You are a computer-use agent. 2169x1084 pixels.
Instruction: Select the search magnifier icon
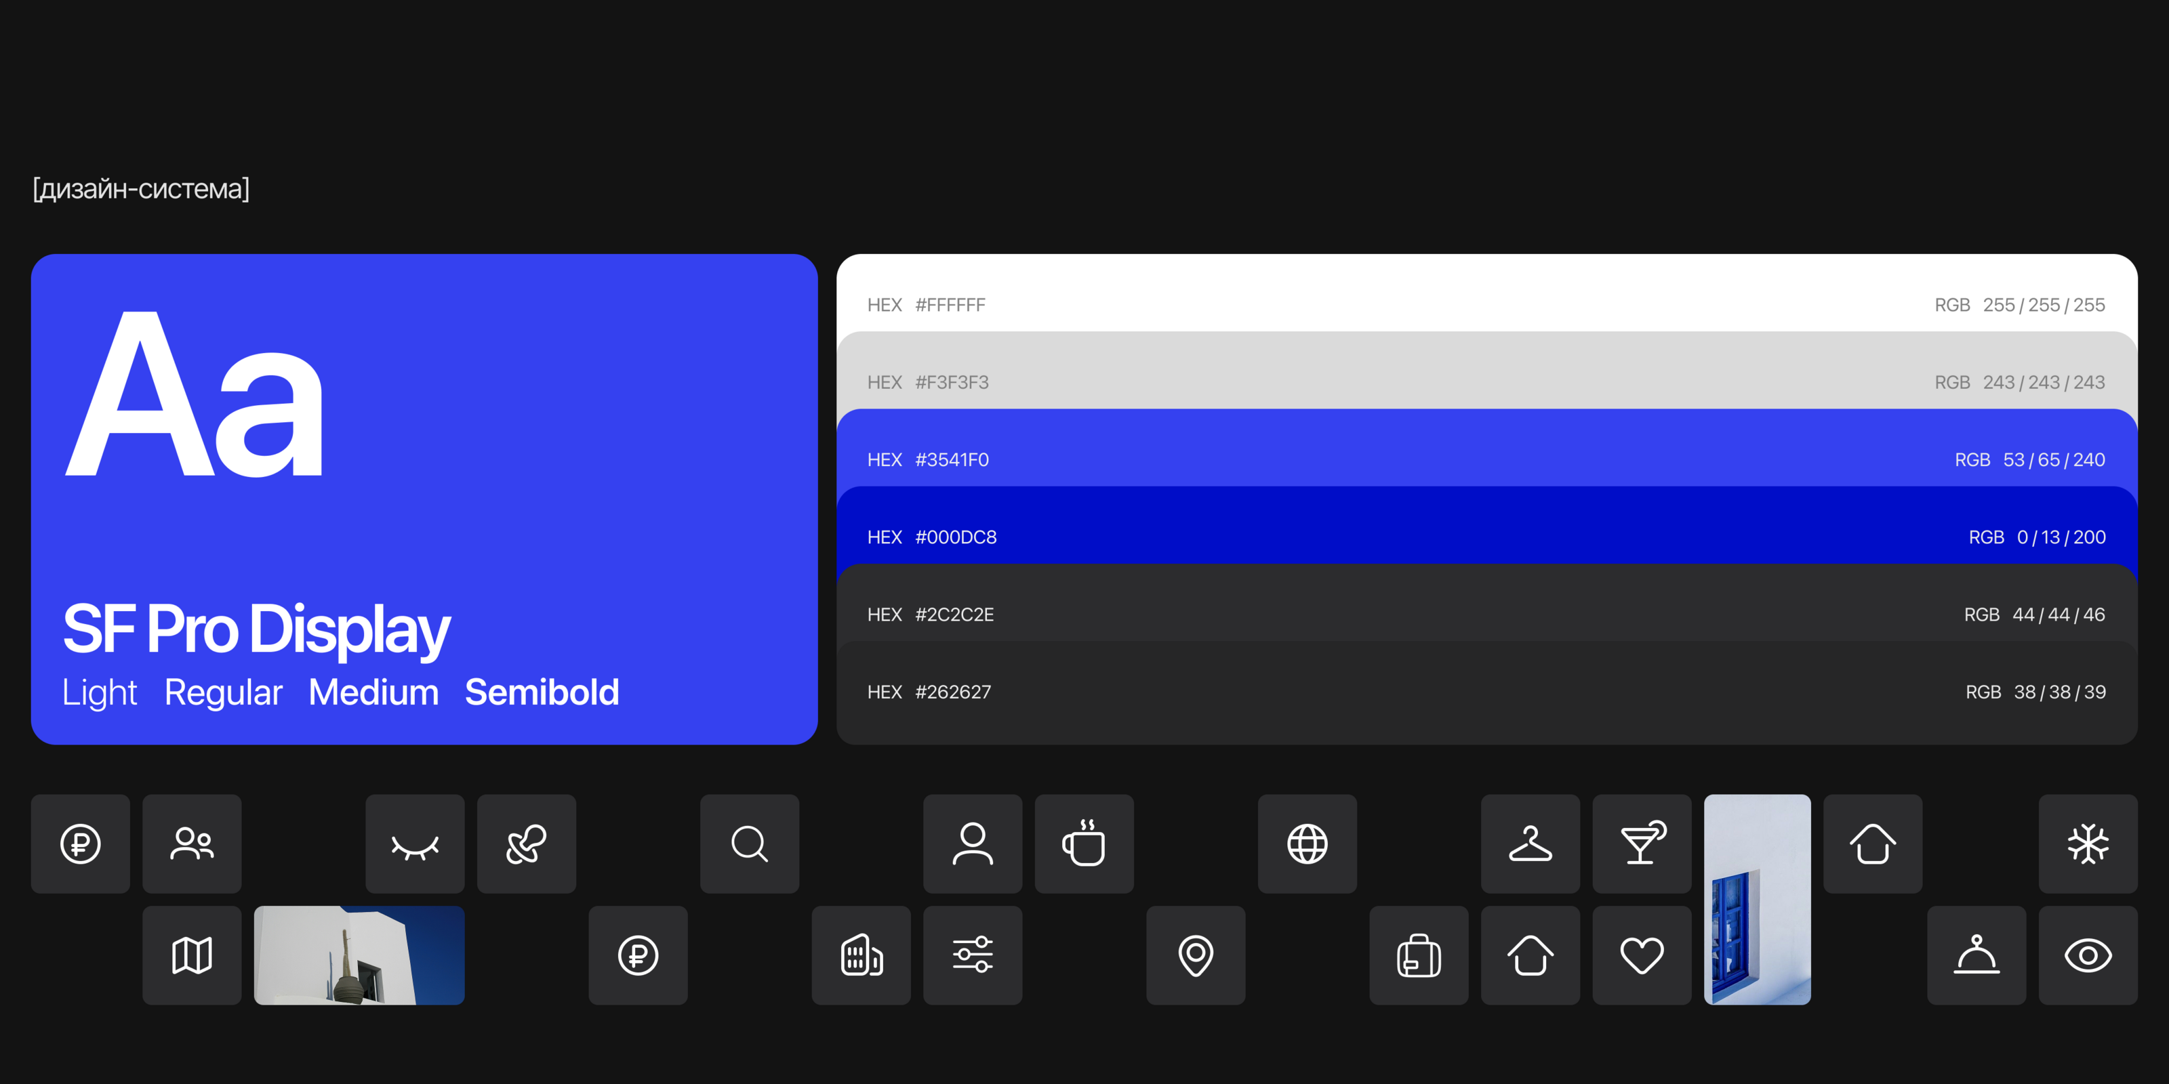pos(750,843)
